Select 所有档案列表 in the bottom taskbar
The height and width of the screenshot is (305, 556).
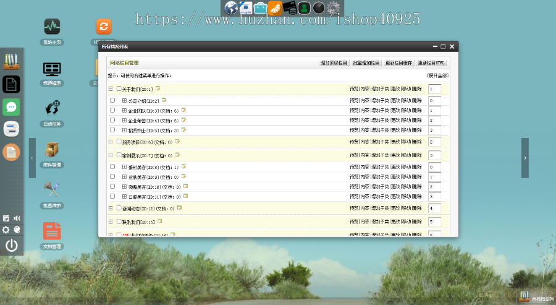[x=536, y=297]
